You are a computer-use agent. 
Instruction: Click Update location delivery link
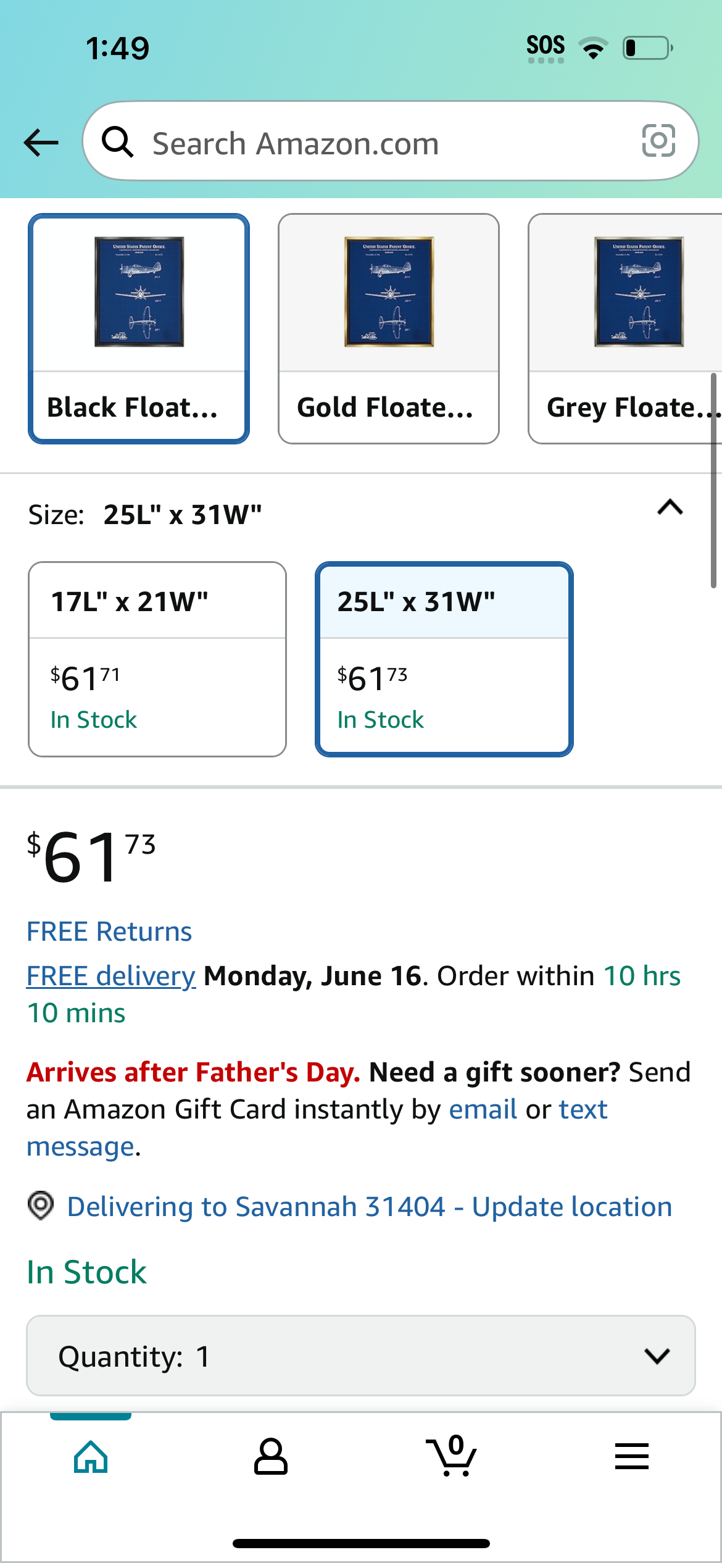point(572,1206)
